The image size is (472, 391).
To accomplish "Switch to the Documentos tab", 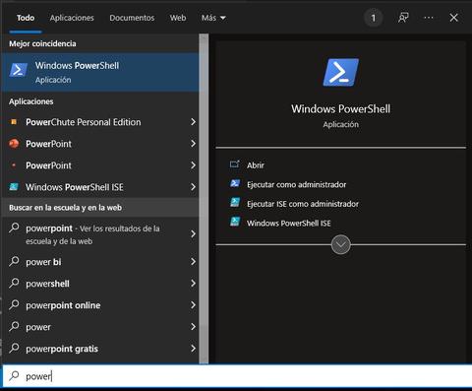I will (x=132, y=18).
